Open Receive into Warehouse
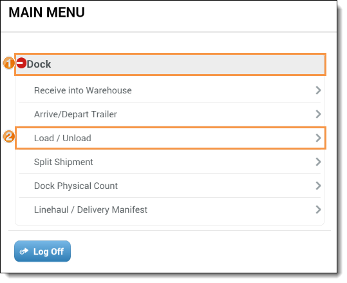This screenshot has height=283, width=347. (170, 90)
